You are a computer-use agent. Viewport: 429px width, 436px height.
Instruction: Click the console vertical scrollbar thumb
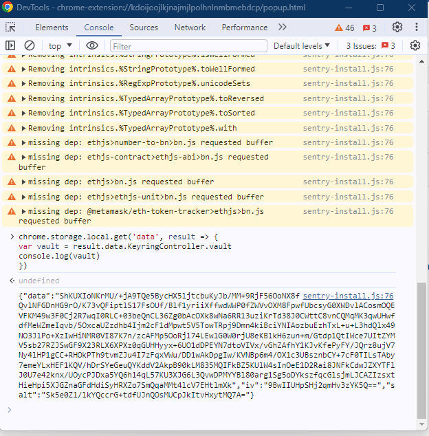pyautogui.click(x=421, y=350)
